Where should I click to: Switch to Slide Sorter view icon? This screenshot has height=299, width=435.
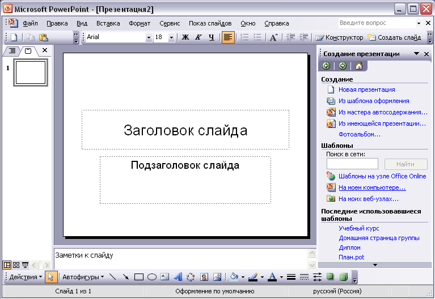16,265
